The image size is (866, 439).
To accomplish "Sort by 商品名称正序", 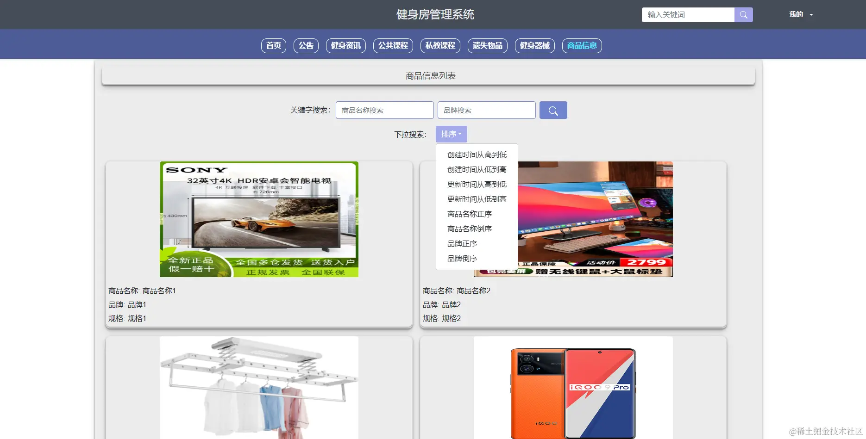I will (477, 214).
